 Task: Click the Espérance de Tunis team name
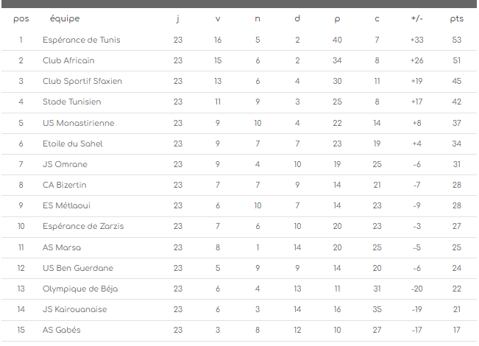coord(81,40)
